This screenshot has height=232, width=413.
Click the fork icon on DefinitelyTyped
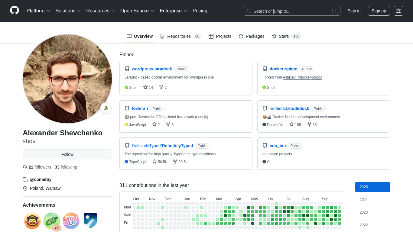point(175,162)
